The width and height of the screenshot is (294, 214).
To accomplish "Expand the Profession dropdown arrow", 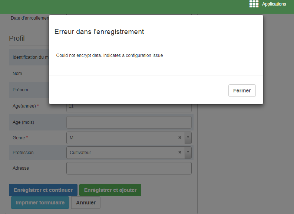I will (188, 152).
